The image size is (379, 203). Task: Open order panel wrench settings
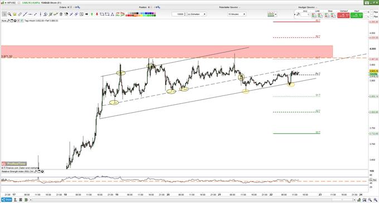pos(298,14)
